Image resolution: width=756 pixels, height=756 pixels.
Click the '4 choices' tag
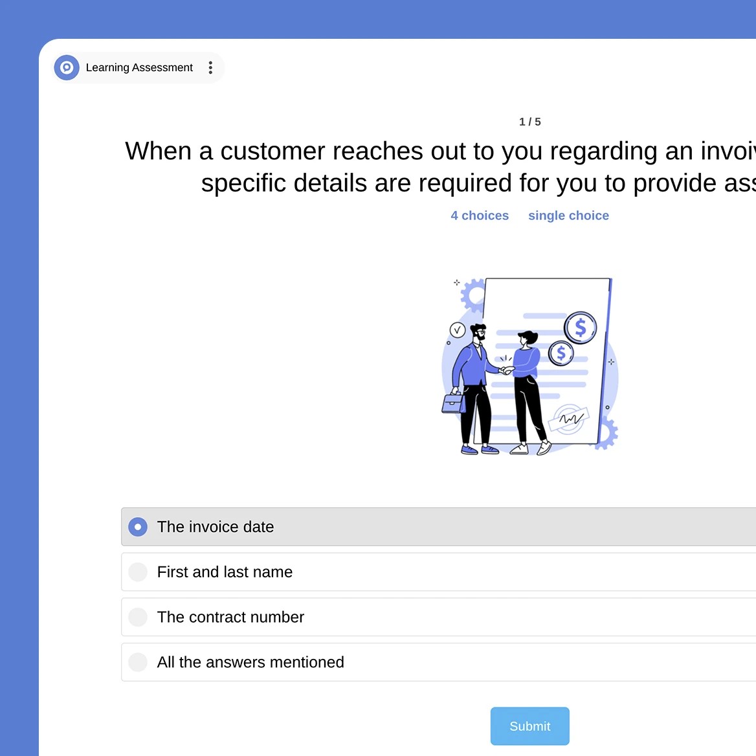(x=480, y=216)
